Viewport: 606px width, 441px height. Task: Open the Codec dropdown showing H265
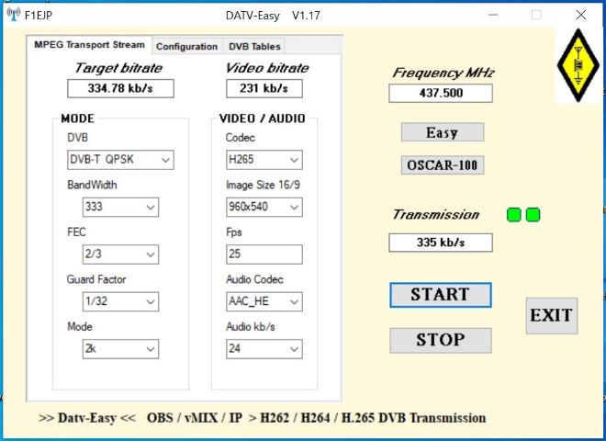(x=264, y=160)
